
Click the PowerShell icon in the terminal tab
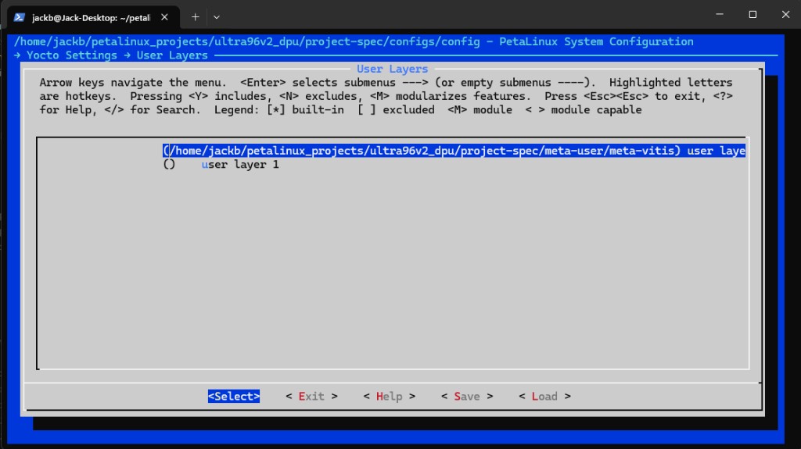coord(20,16)
